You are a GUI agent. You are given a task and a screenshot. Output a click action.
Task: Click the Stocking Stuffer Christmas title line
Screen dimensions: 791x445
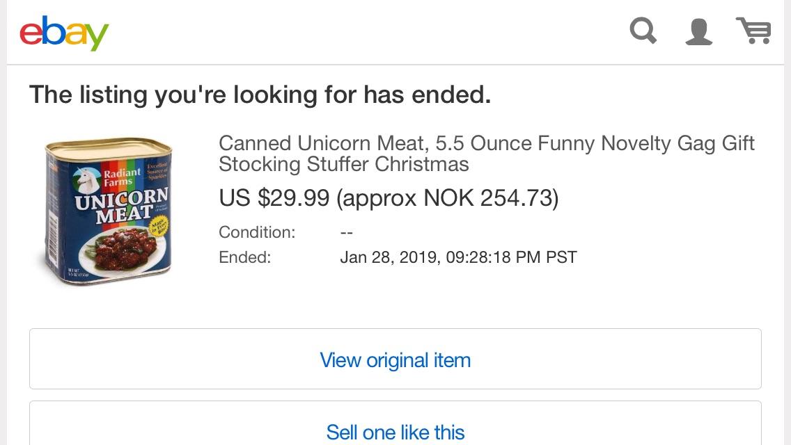point(345,164)
